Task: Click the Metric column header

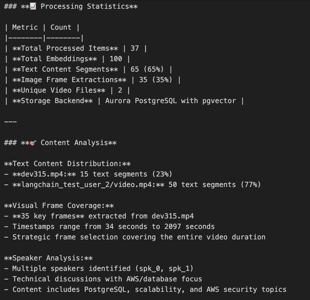Action: click(25, 27)
